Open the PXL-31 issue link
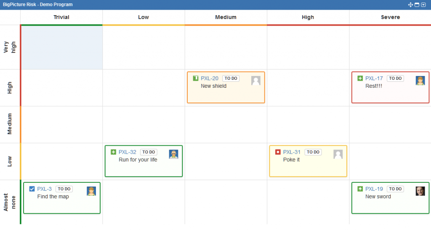 click(292, 152)
